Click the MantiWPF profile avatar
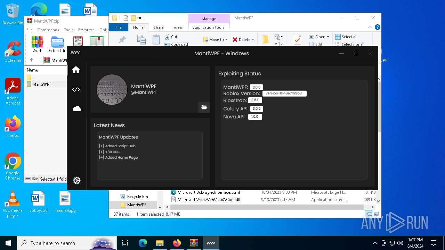Viewport: 445px width, 250px height. [x=112, y=90]
